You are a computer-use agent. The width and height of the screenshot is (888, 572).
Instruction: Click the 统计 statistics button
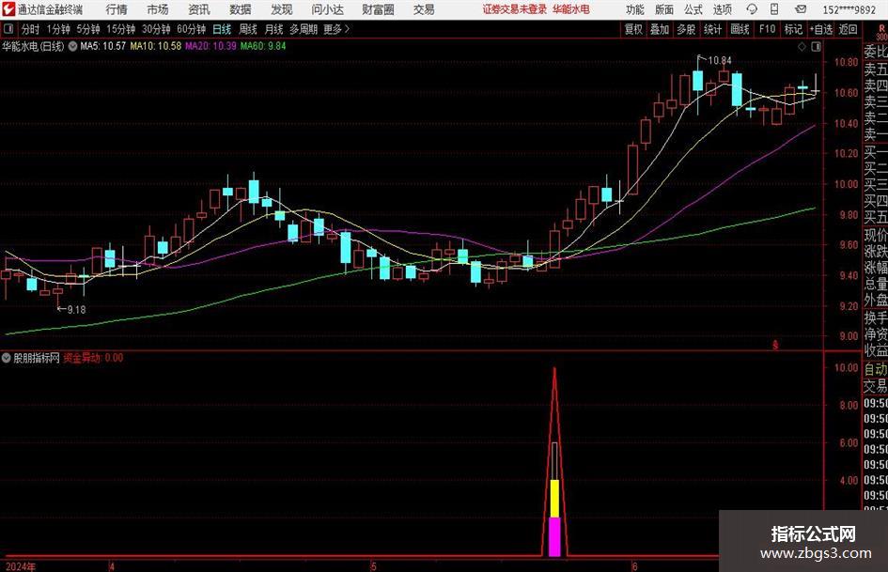712,29
